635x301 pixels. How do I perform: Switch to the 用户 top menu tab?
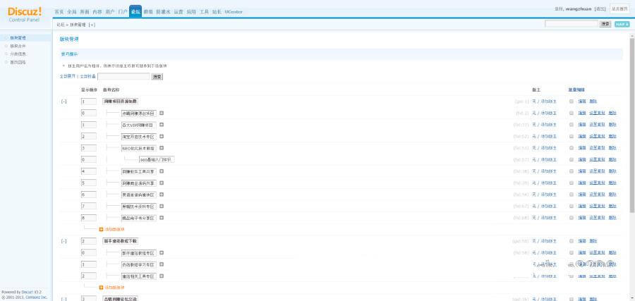[109, 12]
